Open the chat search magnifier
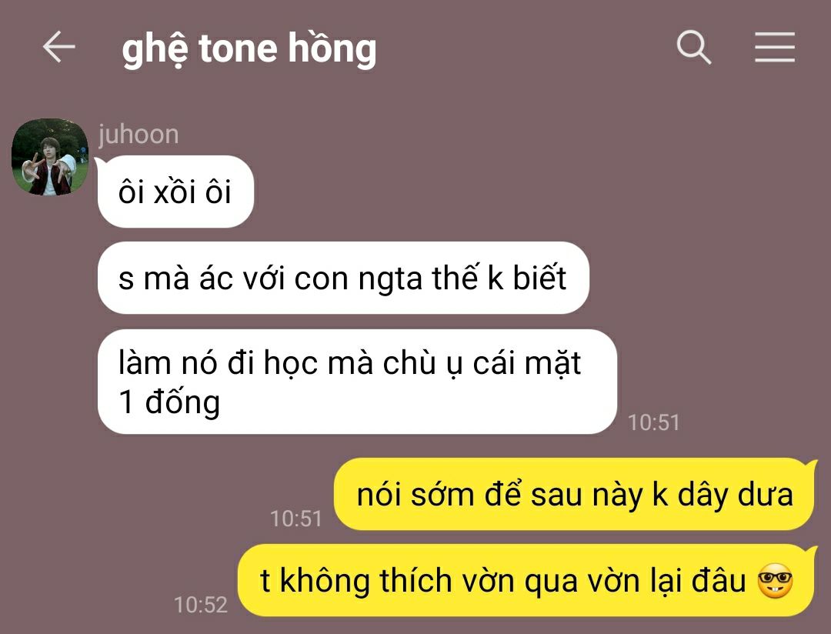This screenshot has width=831, height=634. tap(694, 47)
